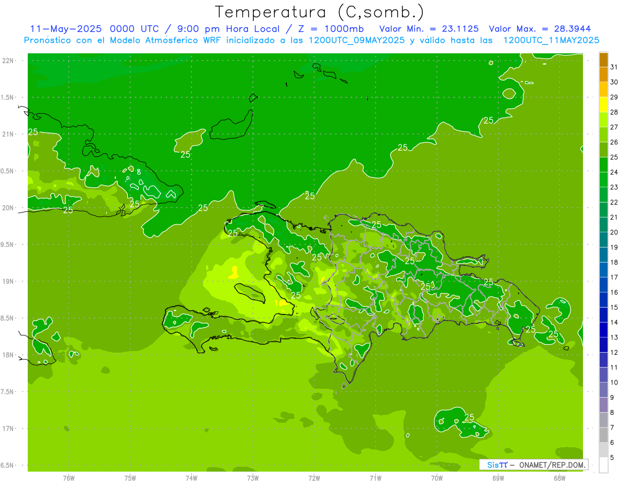Click the 69W longitude axis label
This screenshot has height=485, width=628.
(x=498, y=478)
